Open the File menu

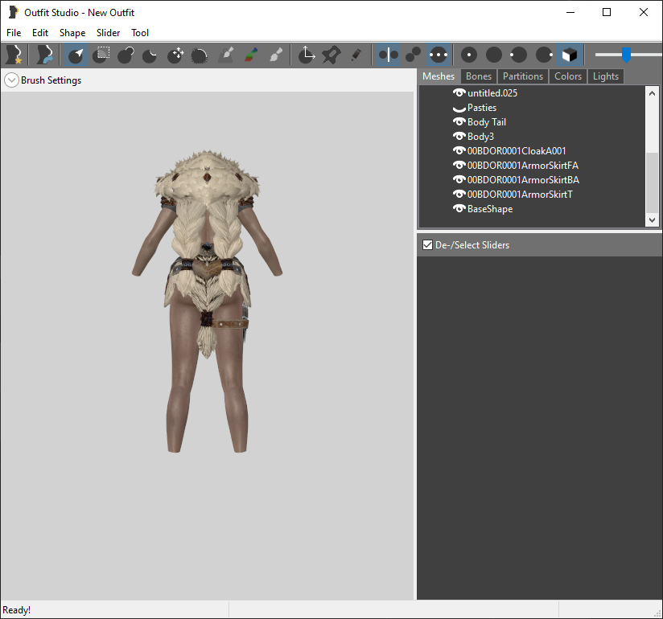(x=14, y=33)
